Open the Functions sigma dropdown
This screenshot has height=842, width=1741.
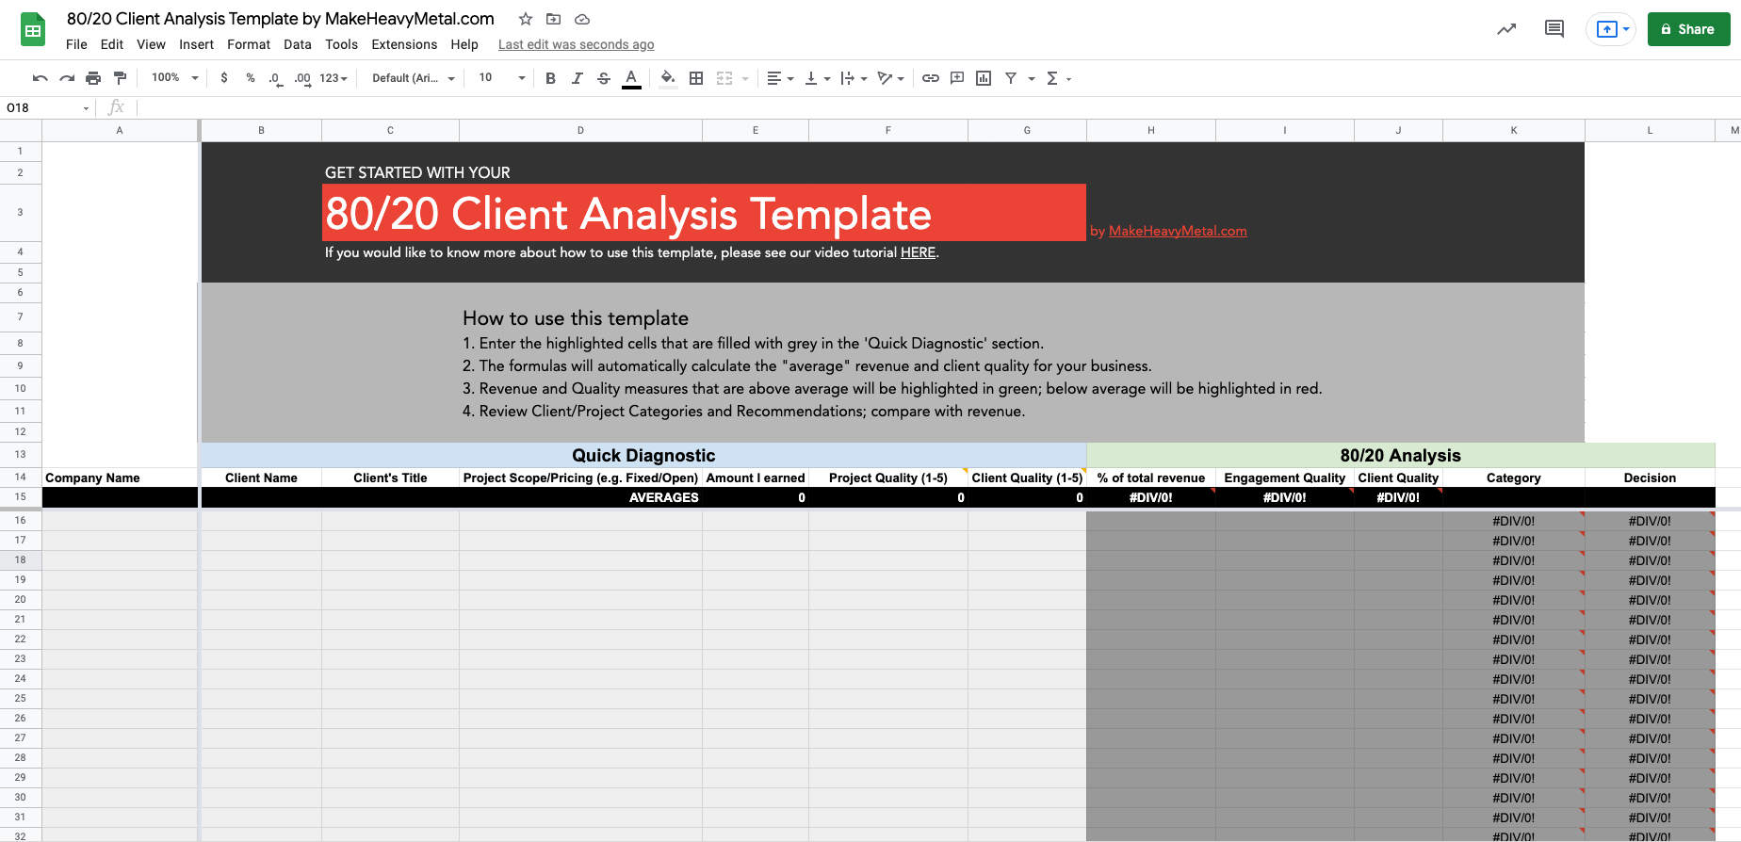(1059, 78)
